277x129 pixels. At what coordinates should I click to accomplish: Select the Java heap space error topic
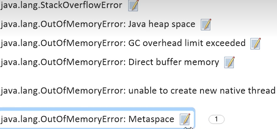[98, 24]
